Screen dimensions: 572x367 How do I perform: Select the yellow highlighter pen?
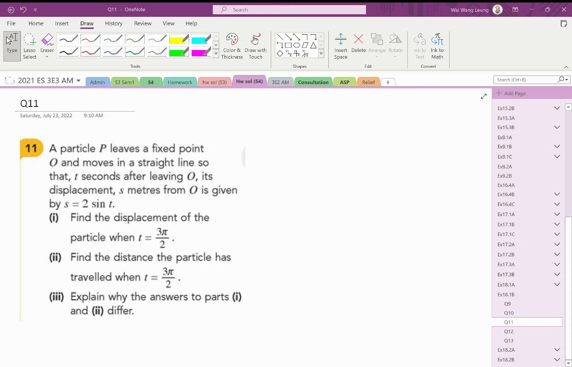[179, 39]
